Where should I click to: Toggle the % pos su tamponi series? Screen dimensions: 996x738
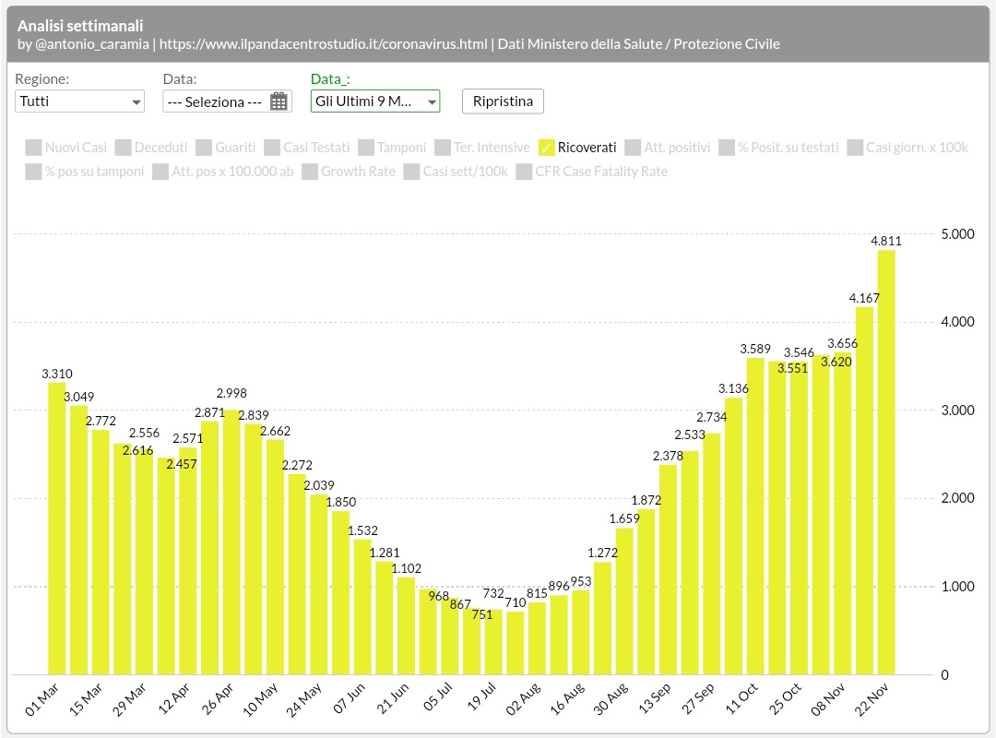[34, 172]
